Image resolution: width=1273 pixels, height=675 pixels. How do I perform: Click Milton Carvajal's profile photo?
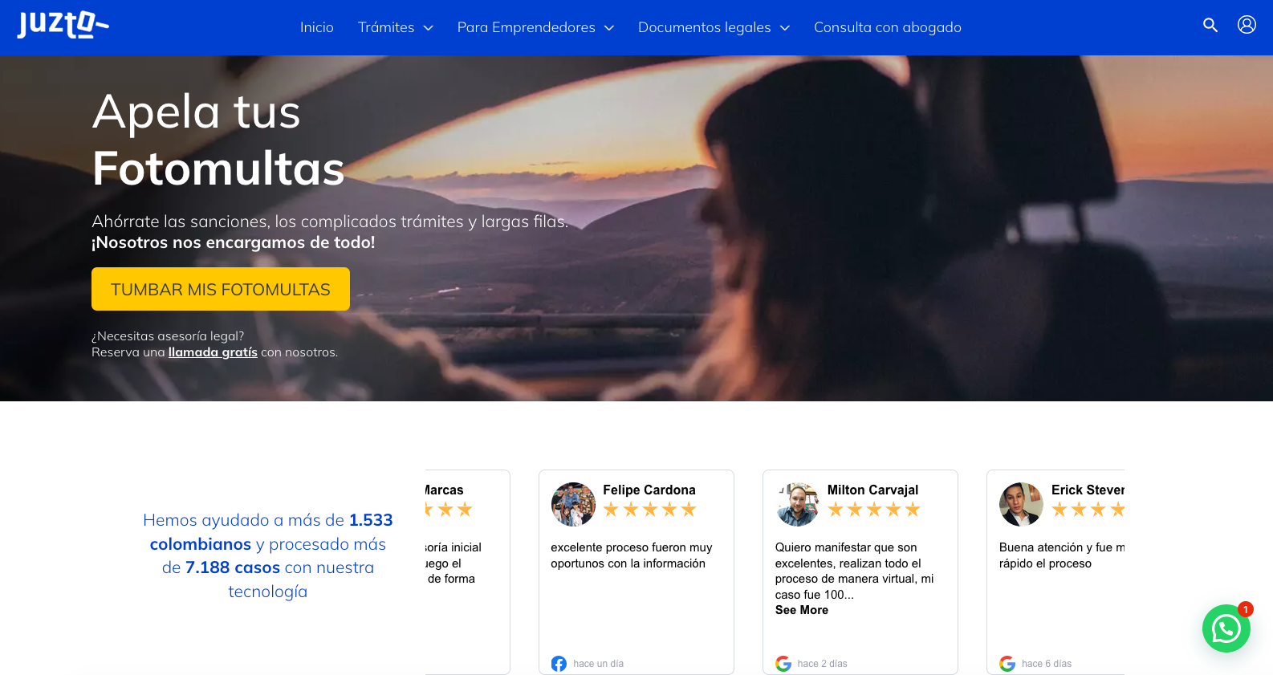(x=797, y=504)
